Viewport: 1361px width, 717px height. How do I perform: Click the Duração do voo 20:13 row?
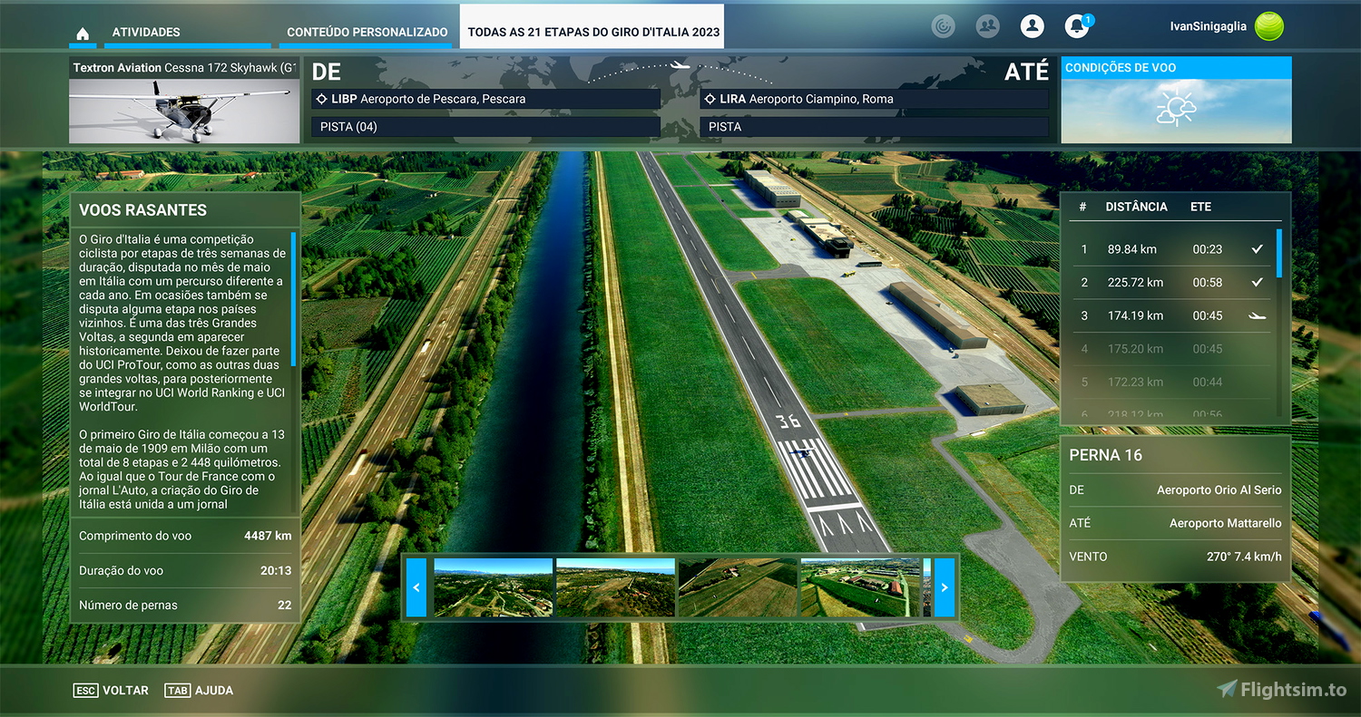(x=185, y=570)
